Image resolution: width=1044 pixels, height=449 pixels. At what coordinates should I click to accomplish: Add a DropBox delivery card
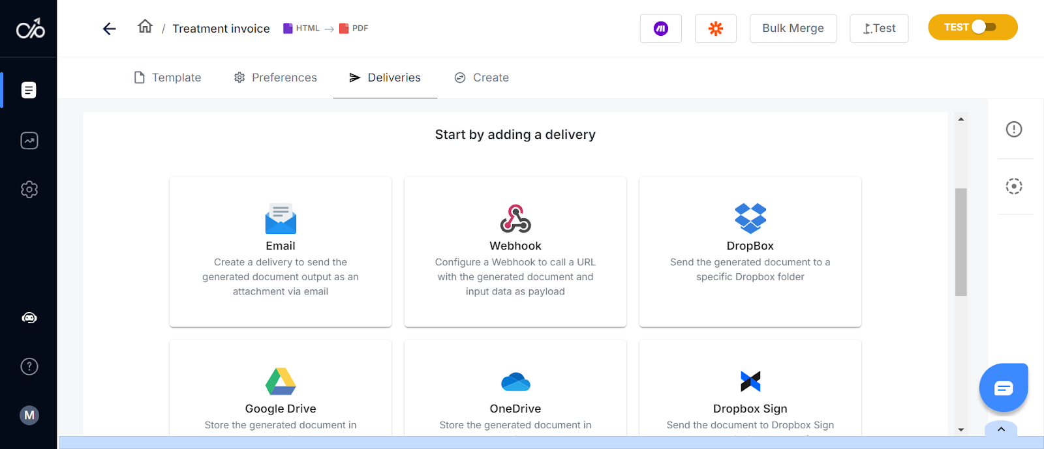coord(750,252)
